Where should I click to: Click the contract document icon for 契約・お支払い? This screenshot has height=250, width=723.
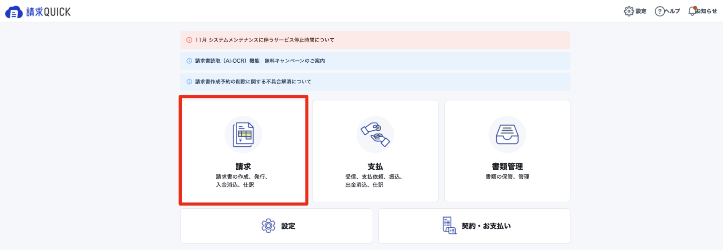click(x=449, y=225)
